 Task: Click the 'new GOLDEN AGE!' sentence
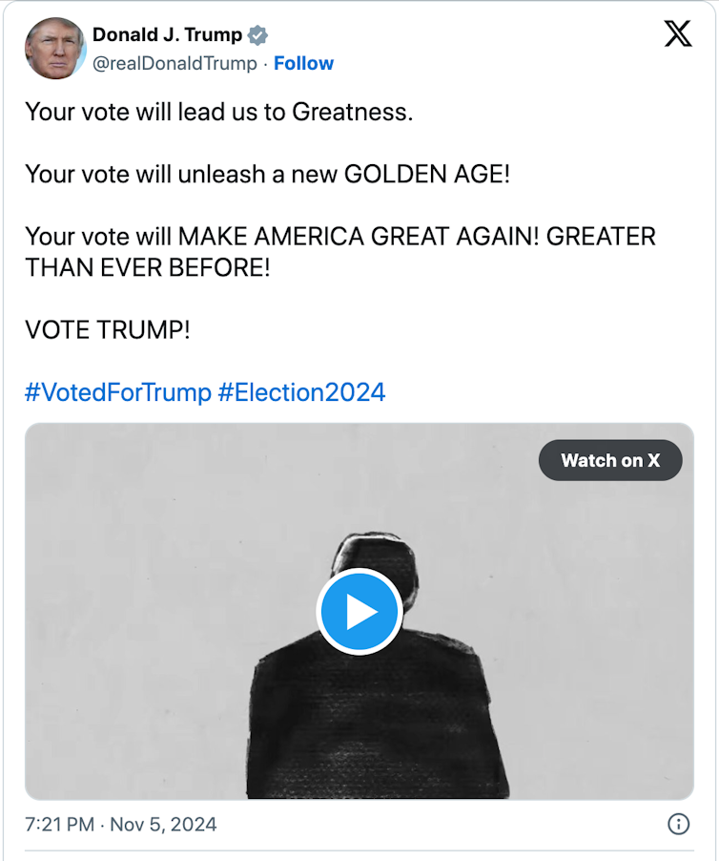(267, 175)
